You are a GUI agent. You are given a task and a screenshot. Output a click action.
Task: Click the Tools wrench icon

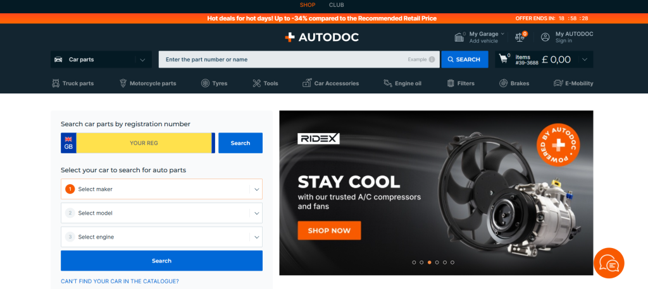257,83
